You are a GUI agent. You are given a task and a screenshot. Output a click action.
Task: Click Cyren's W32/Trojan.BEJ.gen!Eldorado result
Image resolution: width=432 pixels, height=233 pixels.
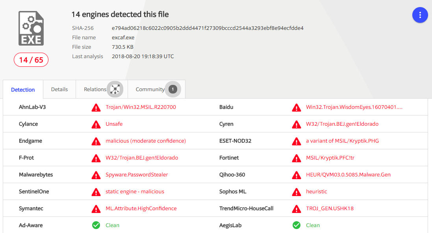tap(342, 124)
